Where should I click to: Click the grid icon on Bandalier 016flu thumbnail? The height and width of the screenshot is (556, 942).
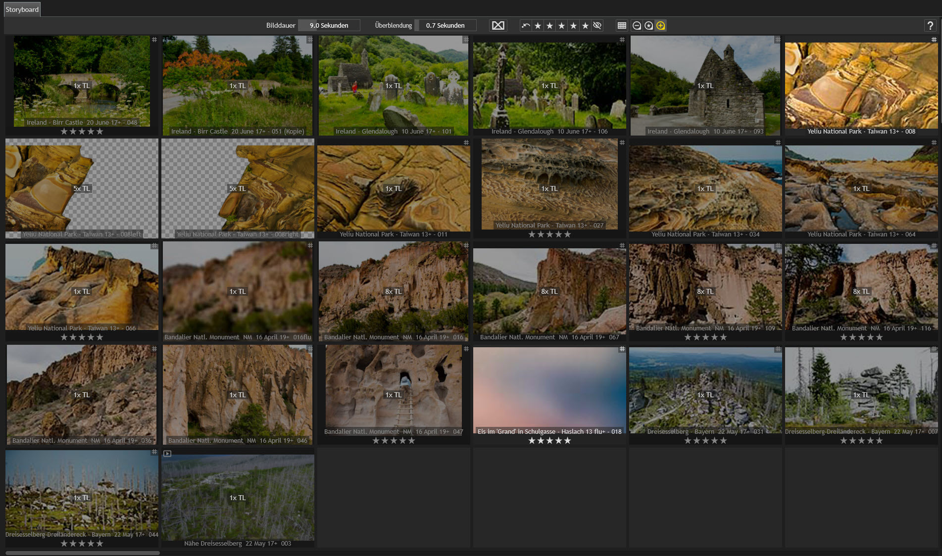310,245
